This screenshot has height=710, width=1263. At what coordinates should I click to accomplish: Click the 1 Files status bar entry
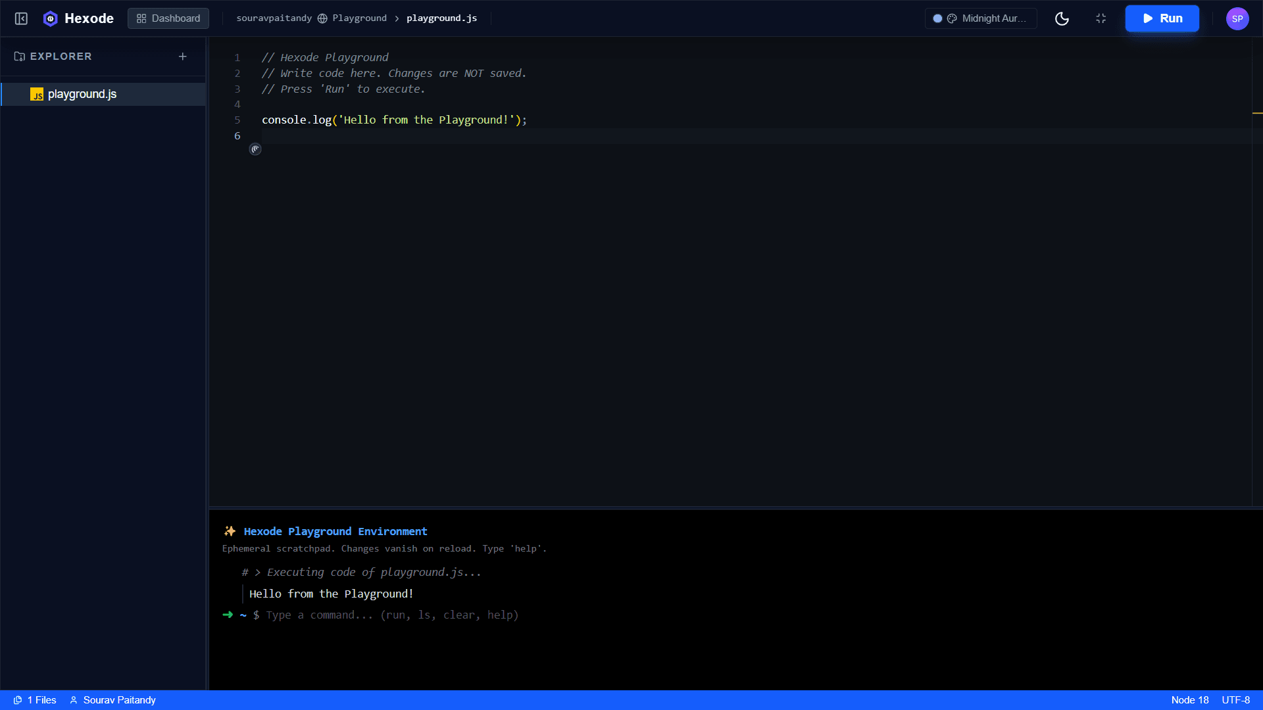point(35,700)
